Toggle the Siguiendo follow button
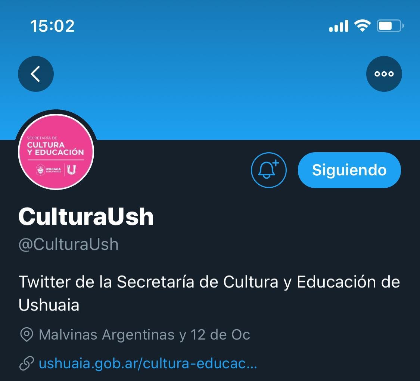This screenshot has width=420, height=381. point(349,170)
